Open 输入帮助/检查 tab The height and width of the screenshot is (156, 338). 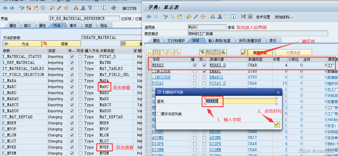[219, 41]
